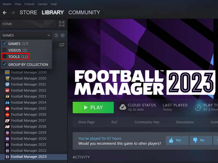218x163 pixels.
Task: Open the advanced filter sliders icon
Action: 62,45
